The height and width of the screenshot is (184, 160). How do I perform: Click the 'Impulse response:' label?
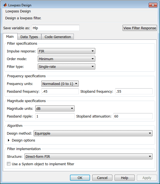coord(21,51)
